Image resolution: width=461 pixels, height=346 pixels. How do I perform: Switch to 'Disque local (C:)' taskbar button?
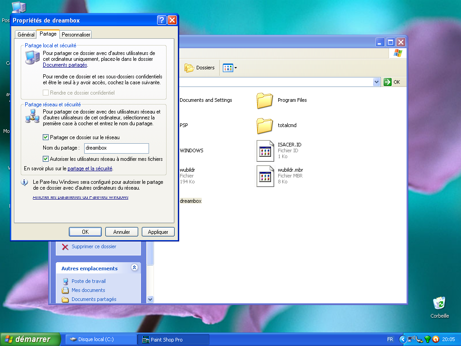click(100, 340)
